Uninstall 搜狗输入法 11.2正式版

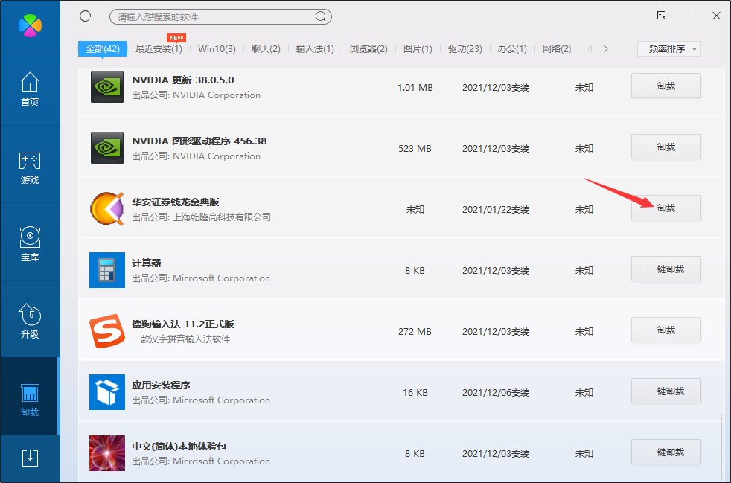[x=665, y=330]
